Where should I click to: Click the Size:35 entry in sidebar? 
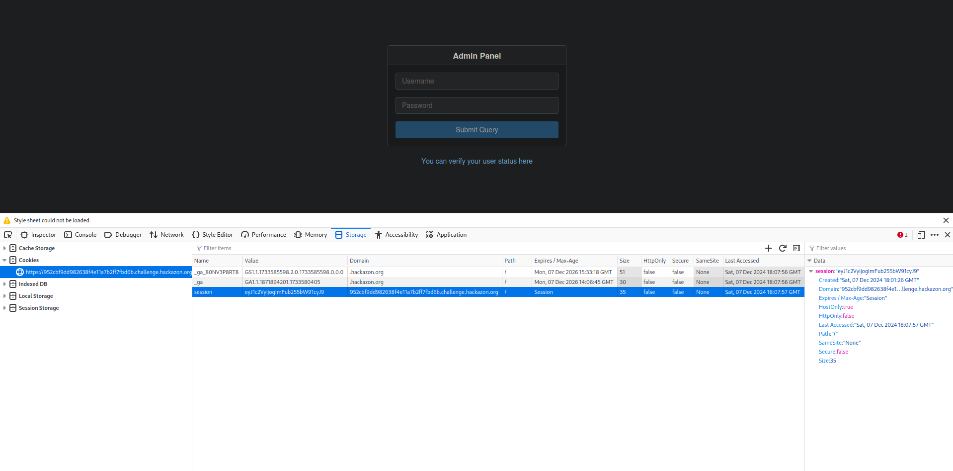(x=827, y=361)
